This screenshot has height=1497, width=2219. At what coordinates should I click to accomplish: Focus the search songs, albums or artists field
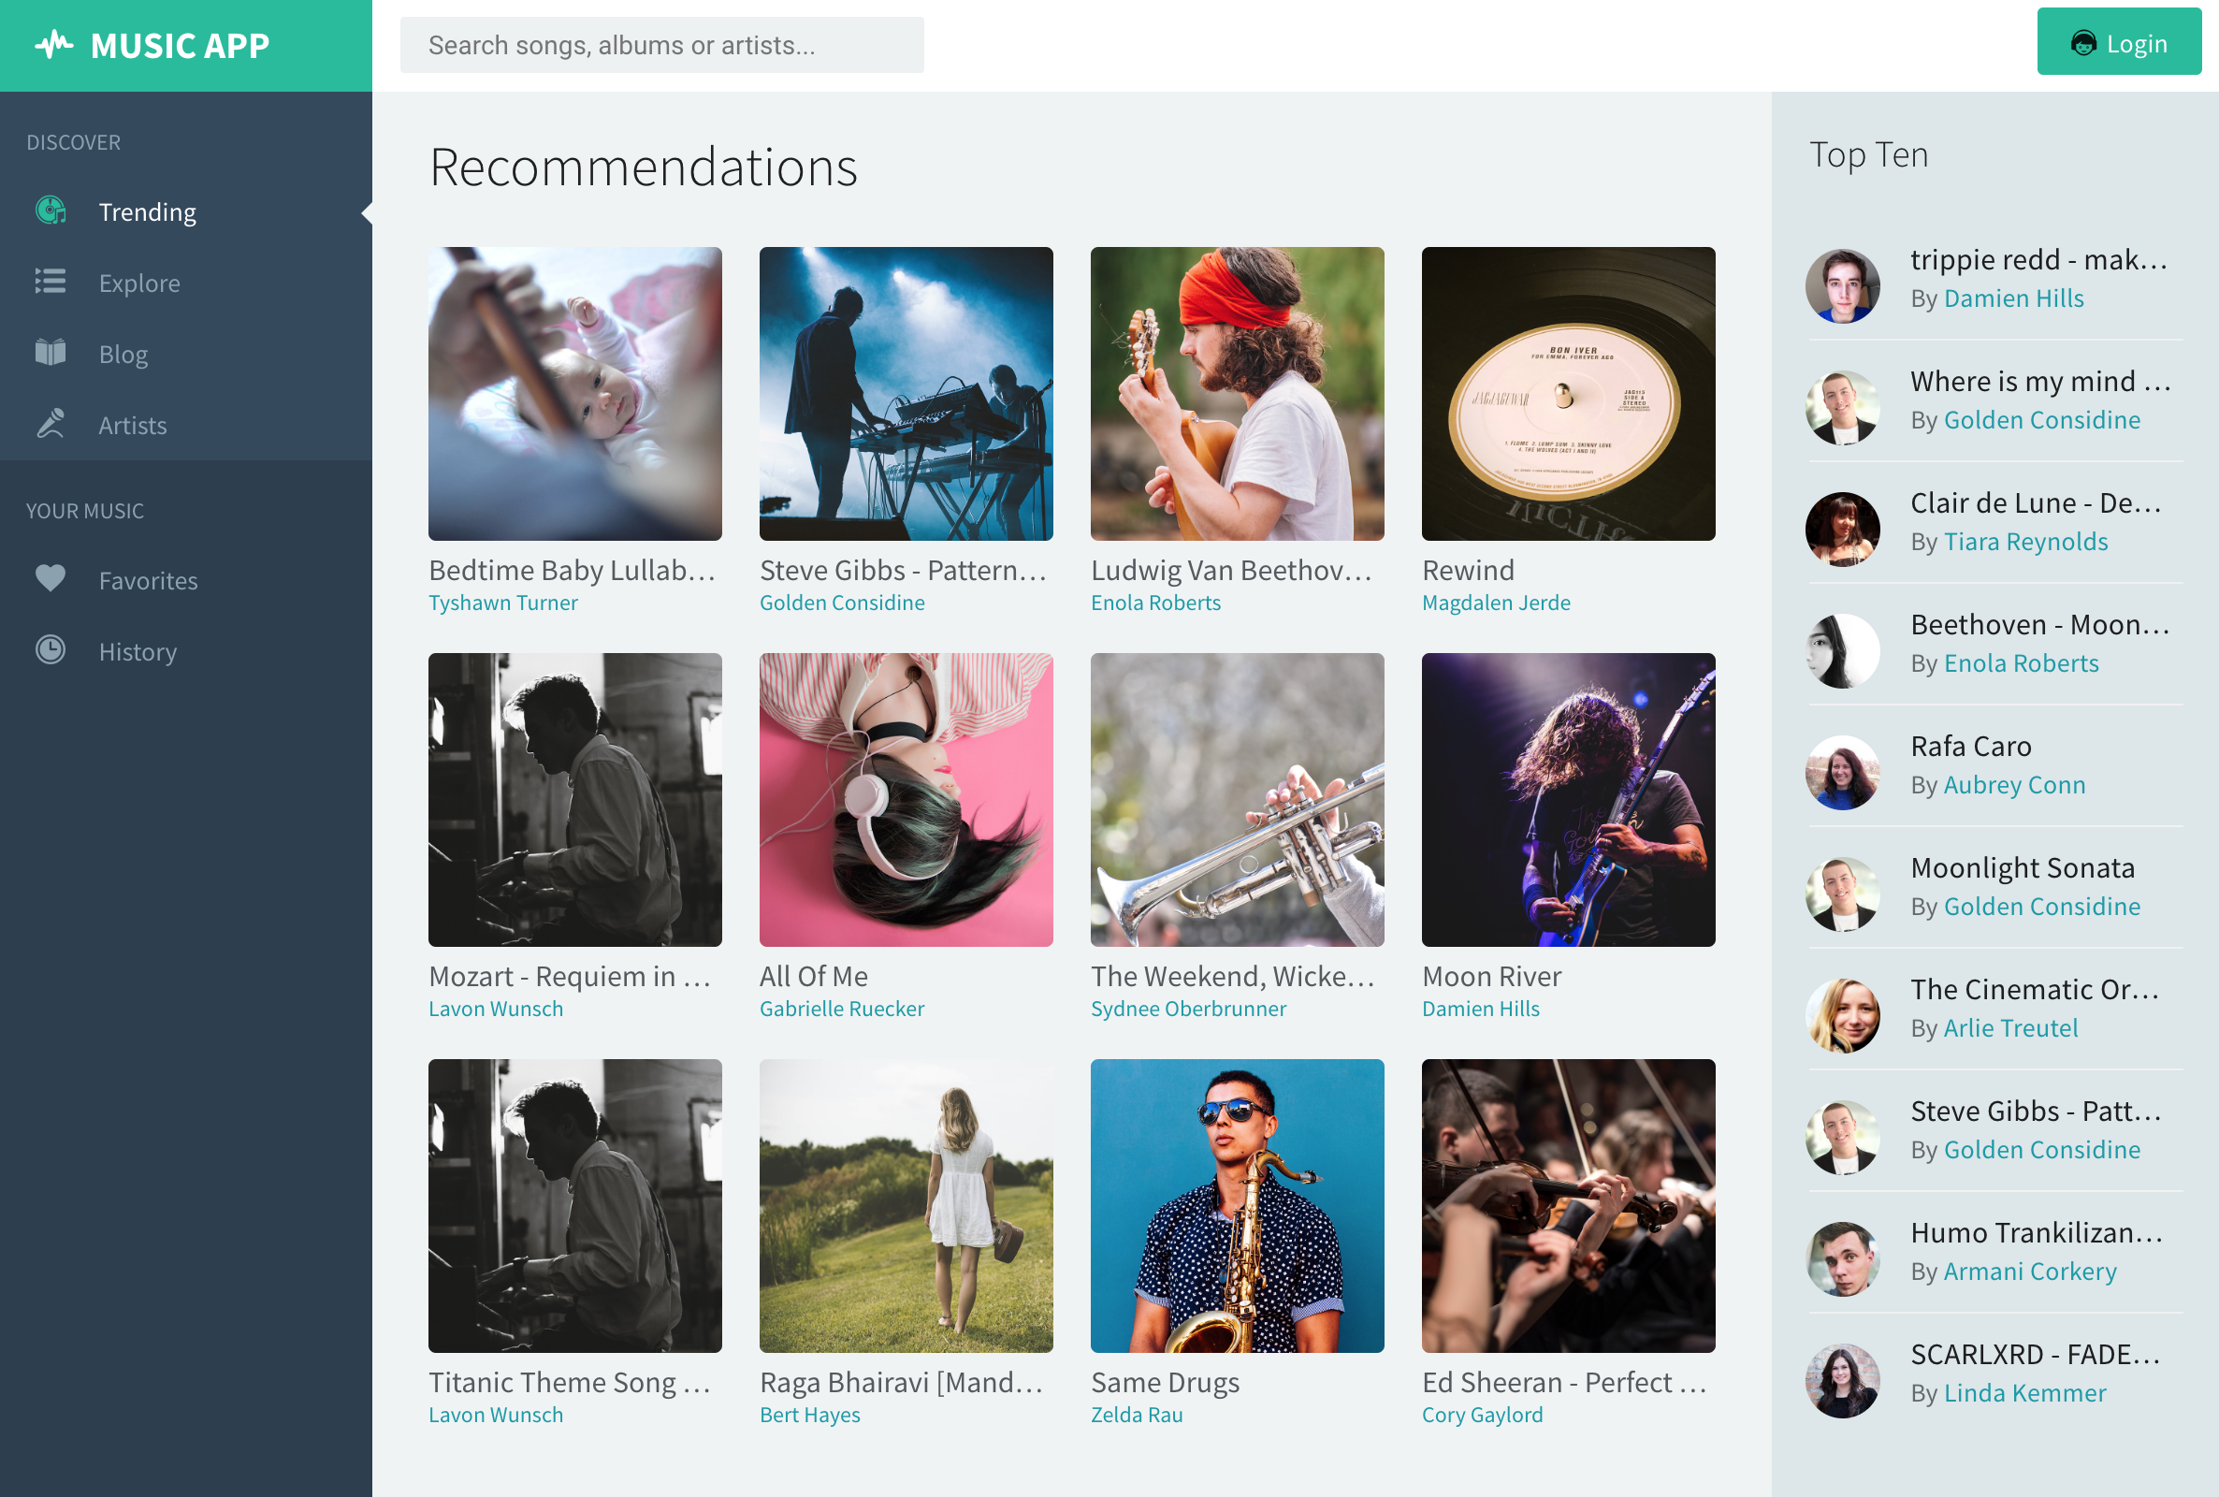tap(661, 45)
